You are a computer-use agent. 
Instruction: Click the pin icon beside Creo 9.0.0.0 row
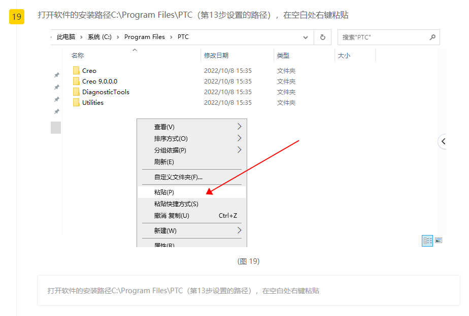56,87
